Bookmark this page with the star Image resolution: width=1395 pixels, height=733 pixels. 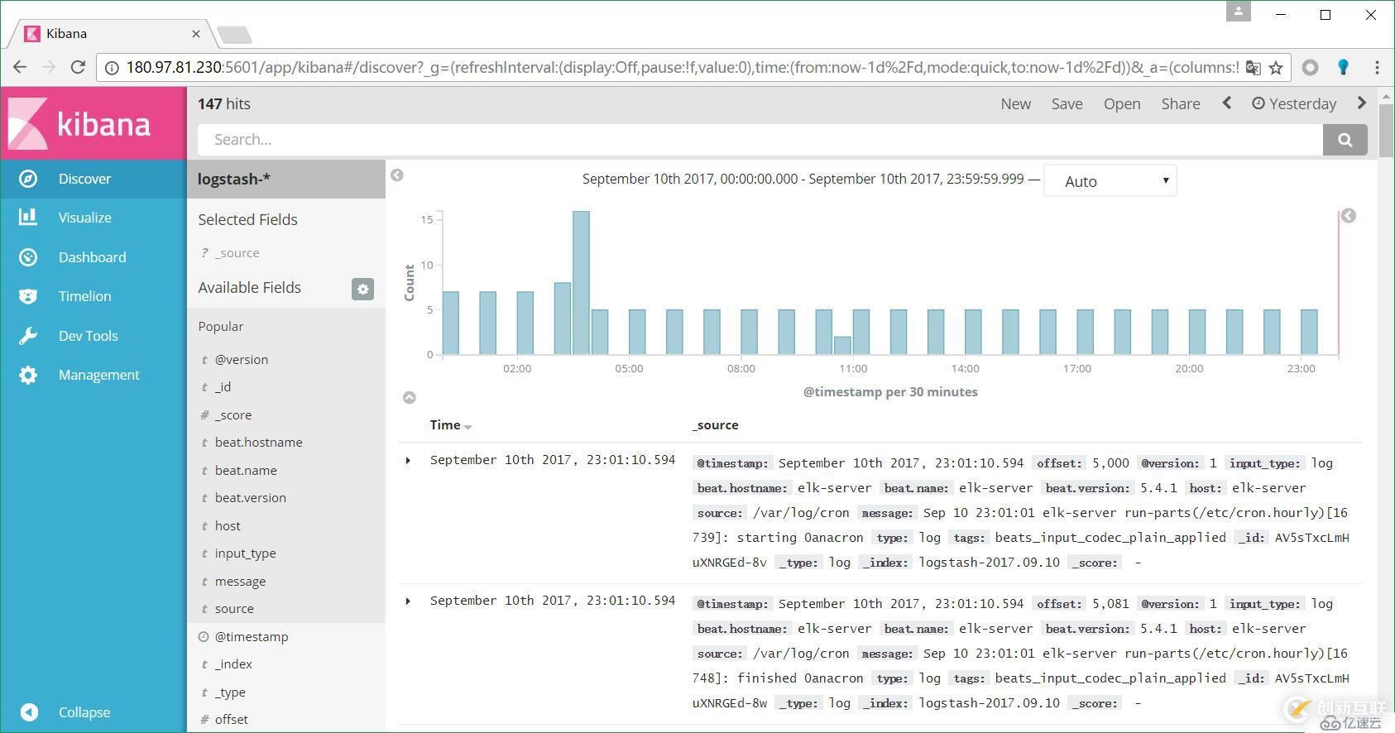(x=1276, y=68)
